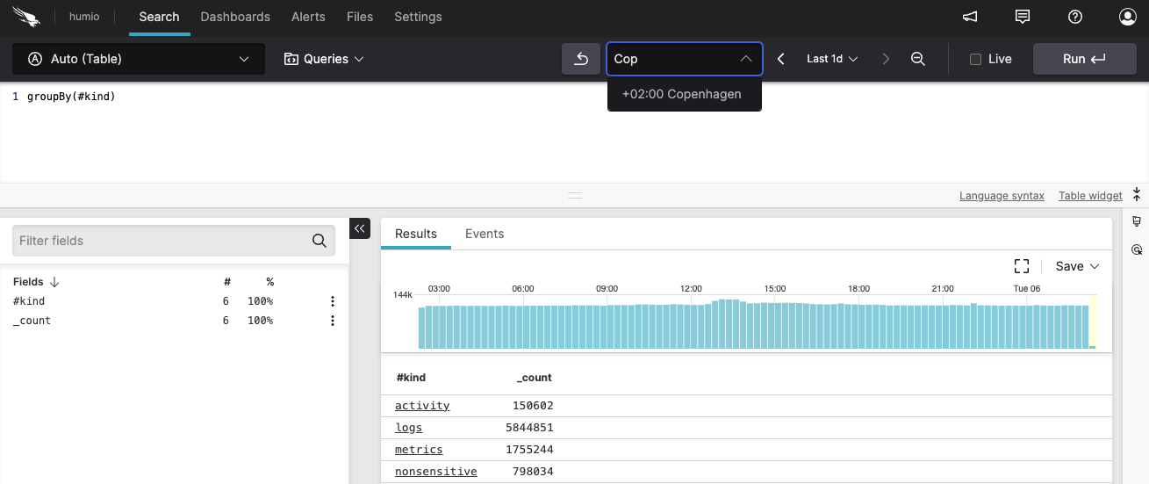Enable the Live checkbox
1149x484 pixels.
click(975, 59)
